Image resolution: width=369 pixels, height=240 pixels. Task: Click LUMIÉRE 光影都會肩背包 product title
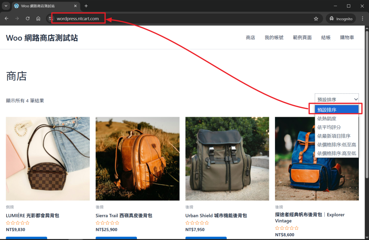point(32,215)
